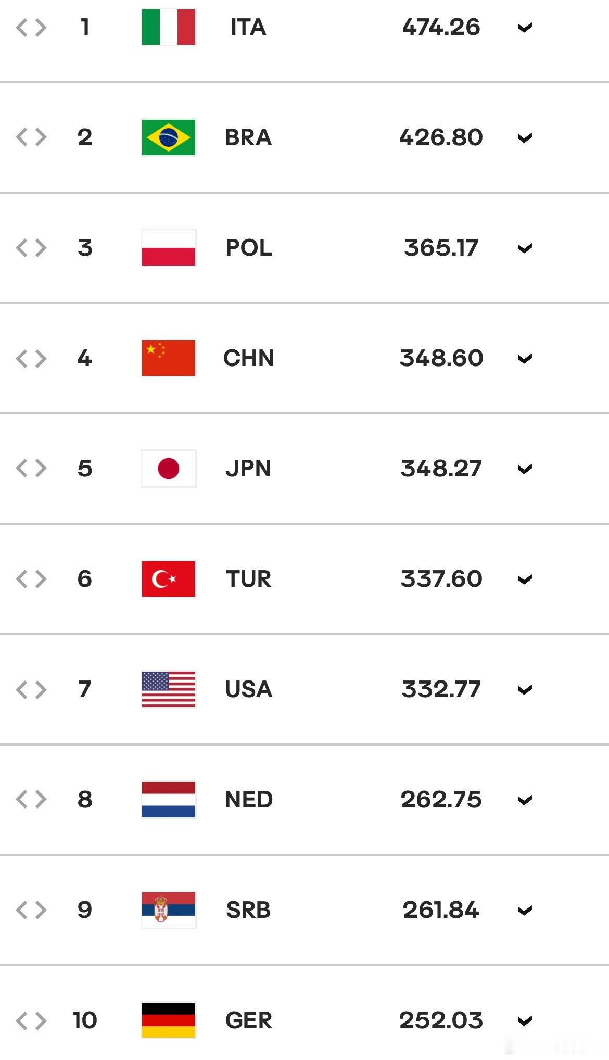Click the rank-change arrows beside rank 6
This screenshot has height=1060, width=609.
click(x=31, y=579)
